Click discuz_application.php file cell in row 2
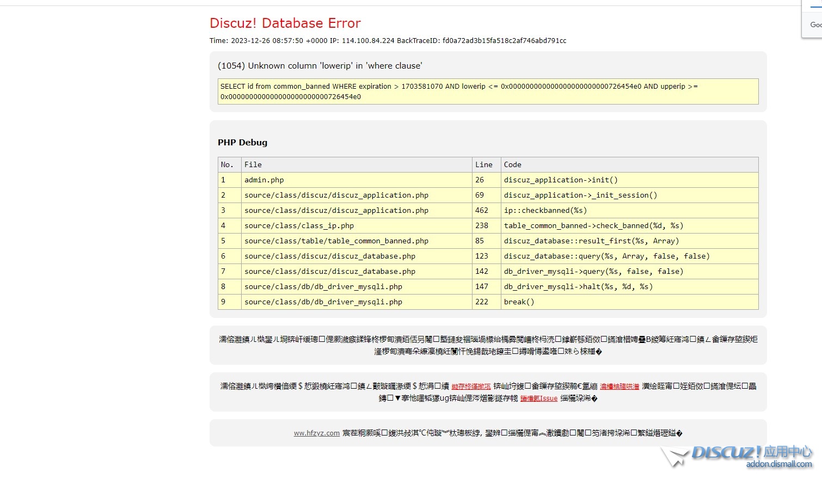Viewport: 822px width, 478px height. (x=357, y=195)
